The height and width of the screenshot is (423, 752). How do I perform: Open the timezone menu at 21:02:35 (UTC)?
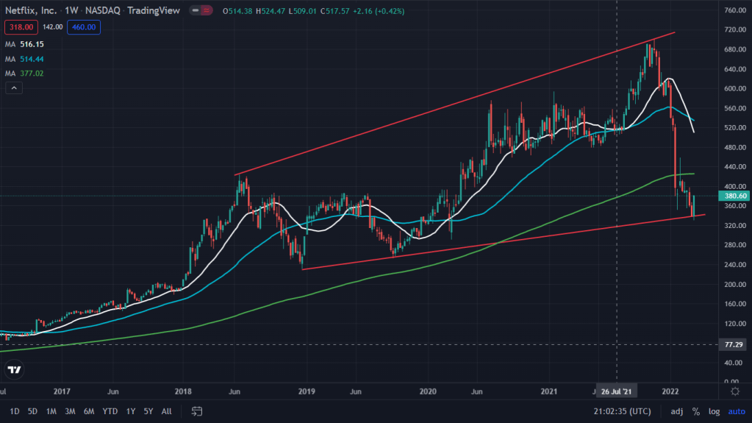tap(621, 410)
